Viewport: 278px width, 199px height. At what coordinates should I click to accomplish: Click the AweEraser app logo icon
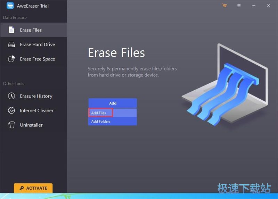pyautogui.click(x=10, y=6)
